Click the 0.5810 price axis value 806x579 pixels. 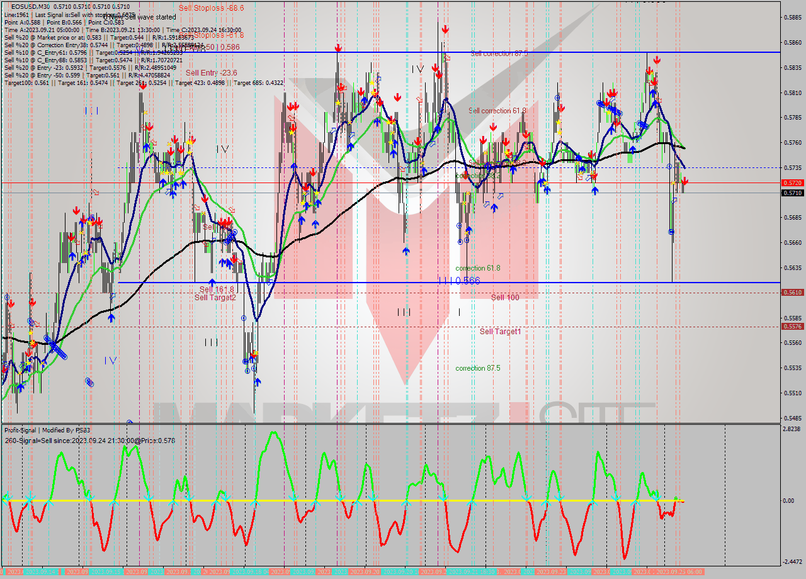(x=792, y=93)
